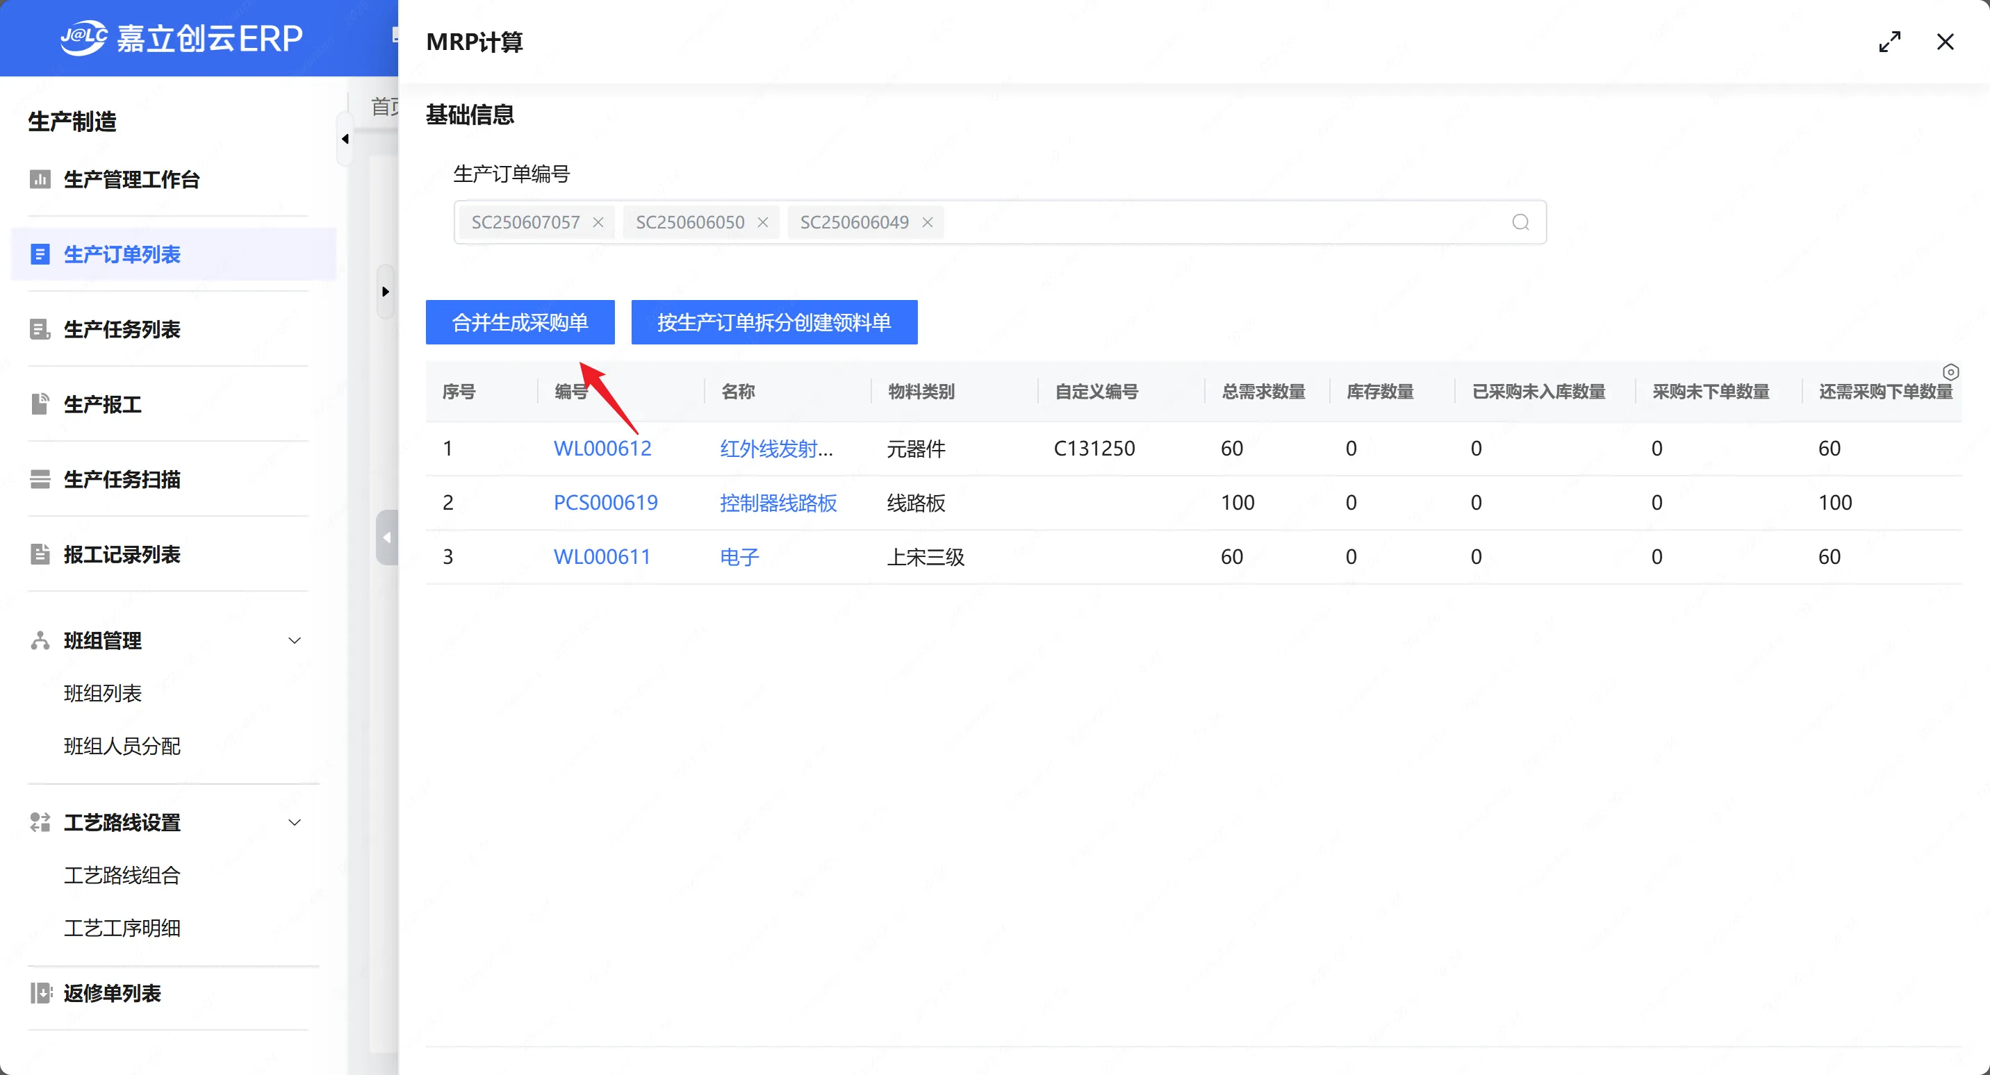Screen dimensions: 1990x1075
Task: Collapse the 班组管理 menu group
Action: pyautogui.click(x=293, y=640)
